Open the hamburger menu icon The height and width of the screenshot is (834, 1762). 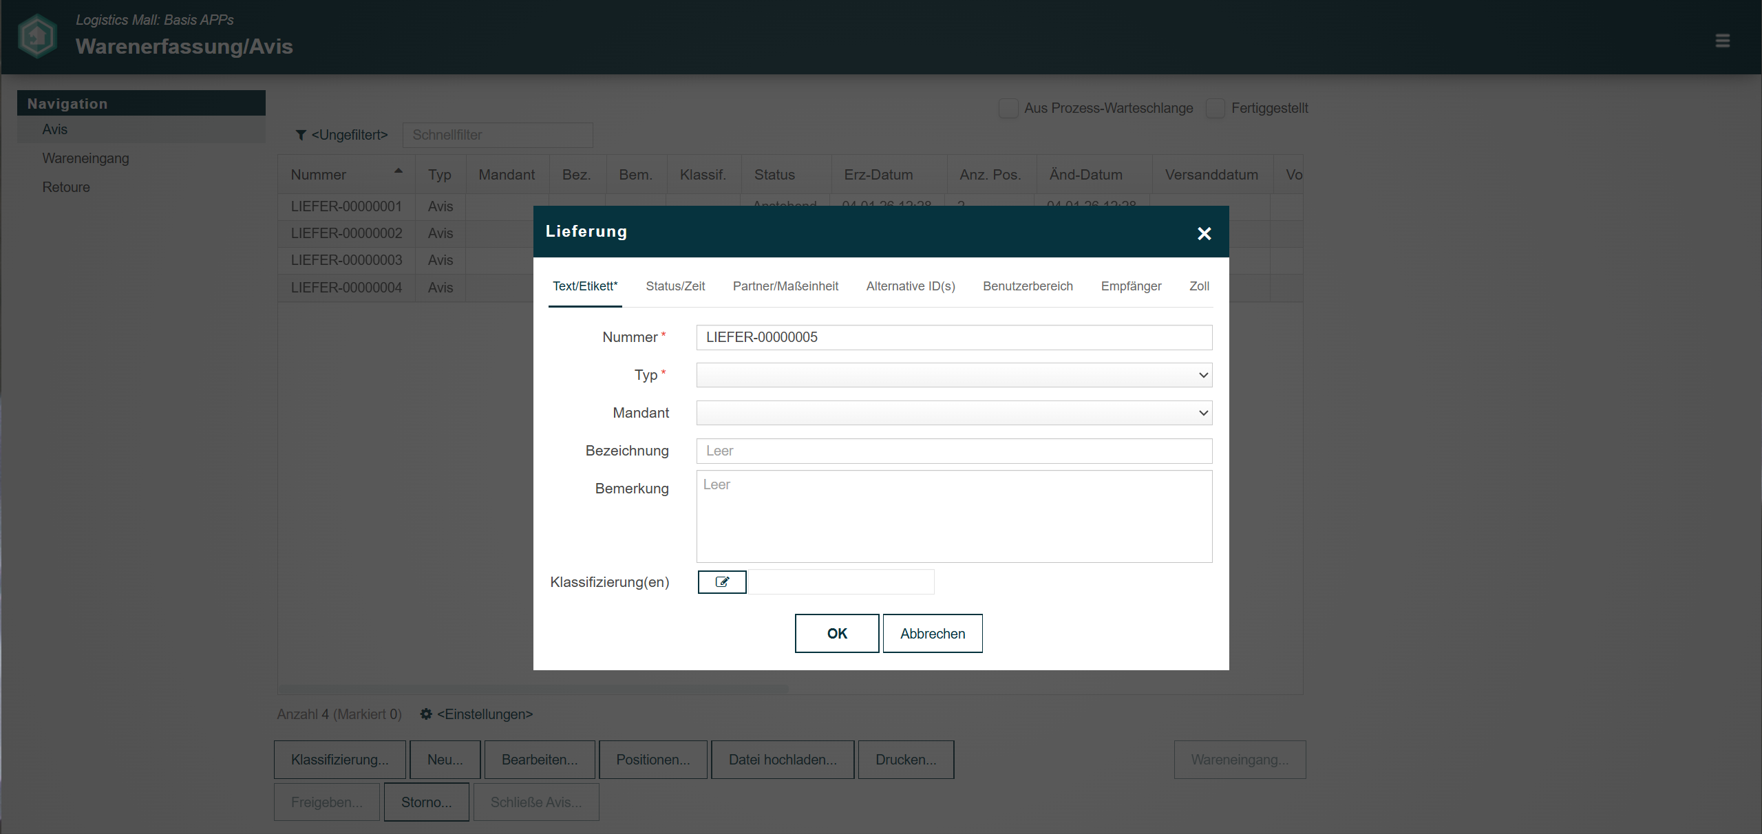pos(1722,41)
